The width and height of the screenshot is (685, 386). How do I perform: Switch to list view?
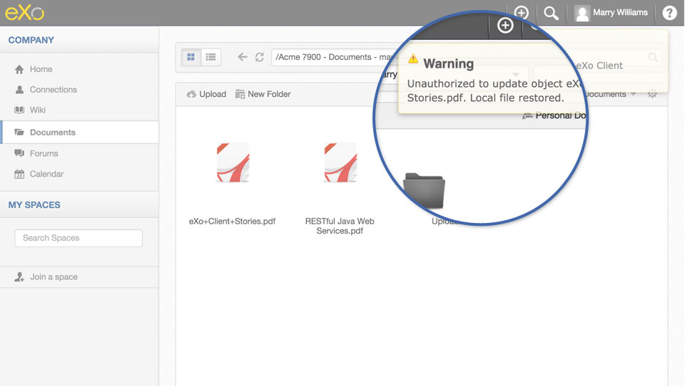tap(210, 57)
